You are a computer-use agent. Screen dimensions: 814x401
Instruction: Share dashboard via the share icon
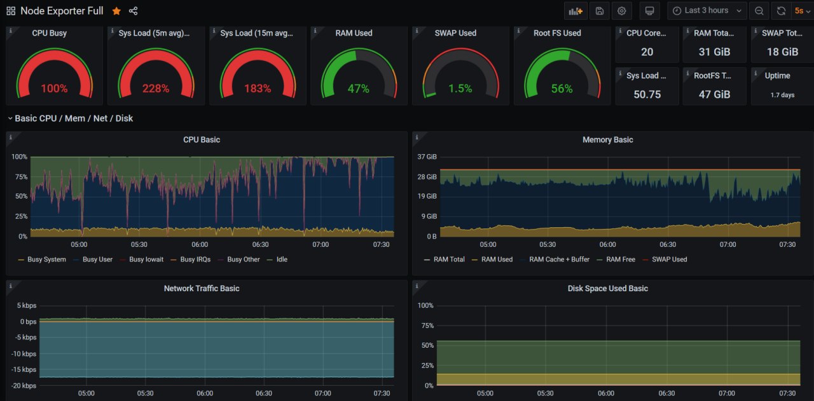point(133,11)
